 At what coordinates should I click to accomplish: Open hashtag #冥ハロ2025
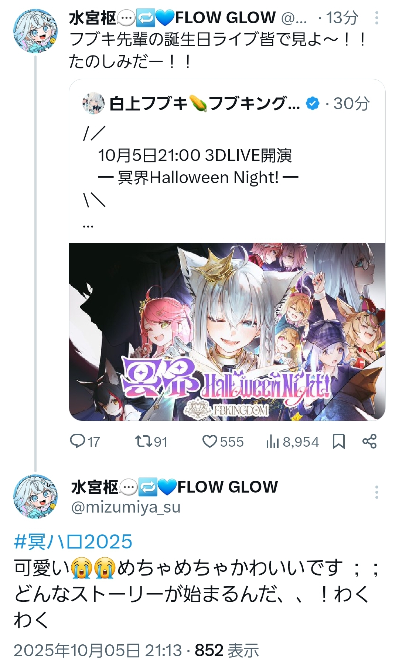[x=73, y=541]
